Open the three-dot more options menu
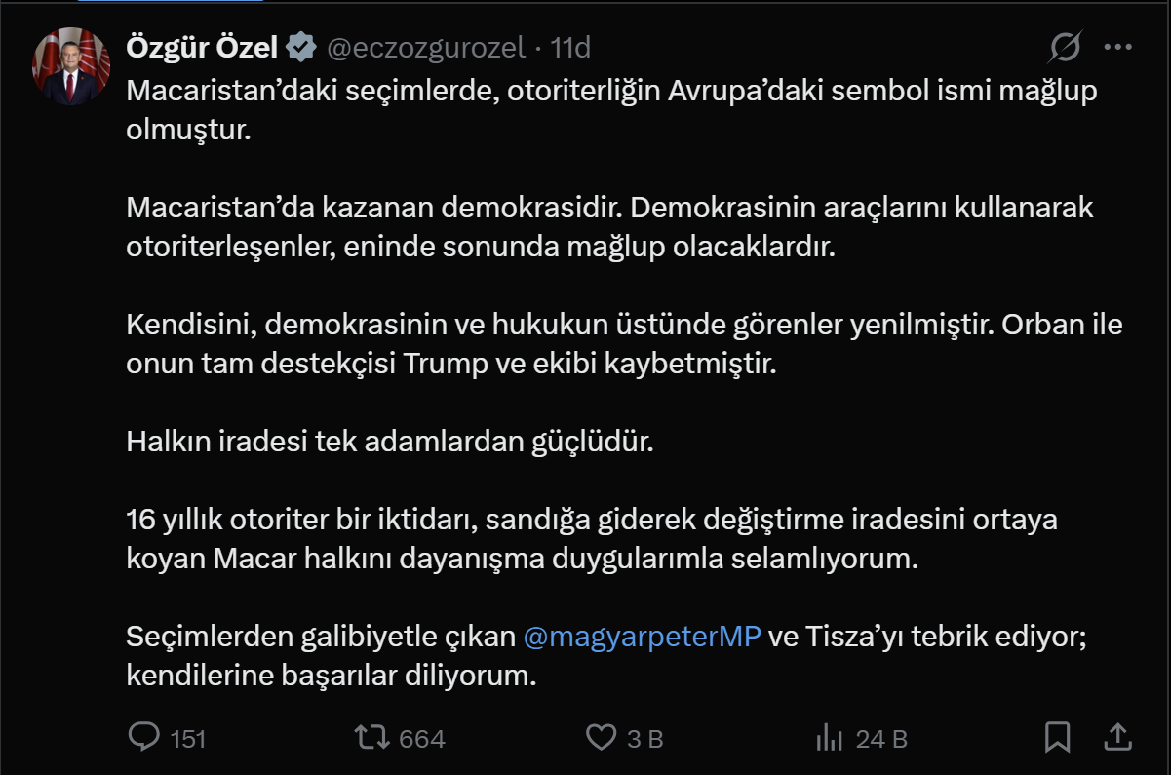1171x775 pixels. 1117,47
